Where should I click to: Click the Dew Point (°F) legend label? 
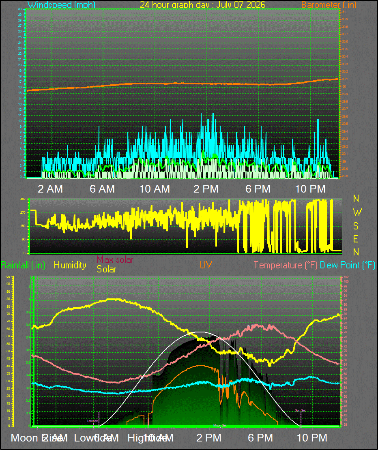pyautogui.click(x=348, y=265)
